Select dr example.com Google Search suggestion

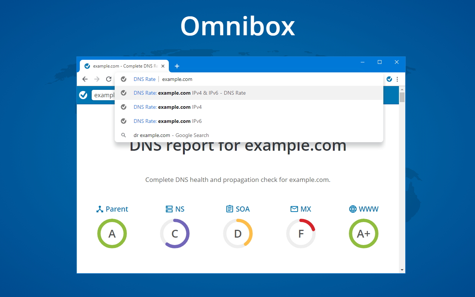pos(249,135)
